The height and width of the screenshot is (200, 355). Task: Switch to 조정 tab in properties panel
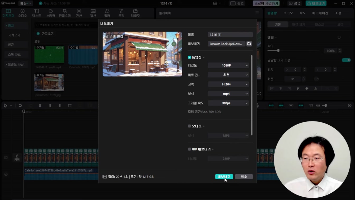tap(338, 13)
